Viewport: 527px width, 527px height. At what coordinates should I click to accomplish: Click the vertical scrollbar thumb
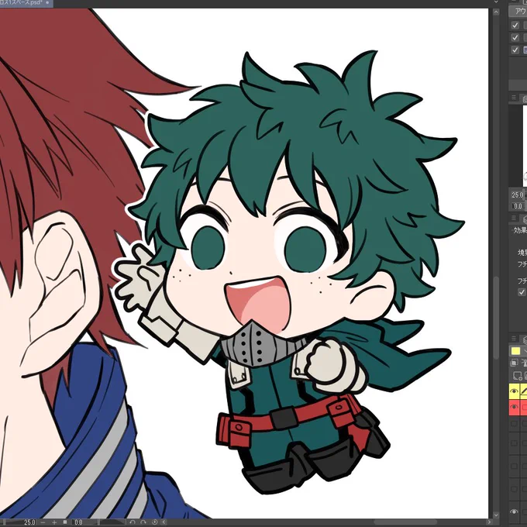496,318
